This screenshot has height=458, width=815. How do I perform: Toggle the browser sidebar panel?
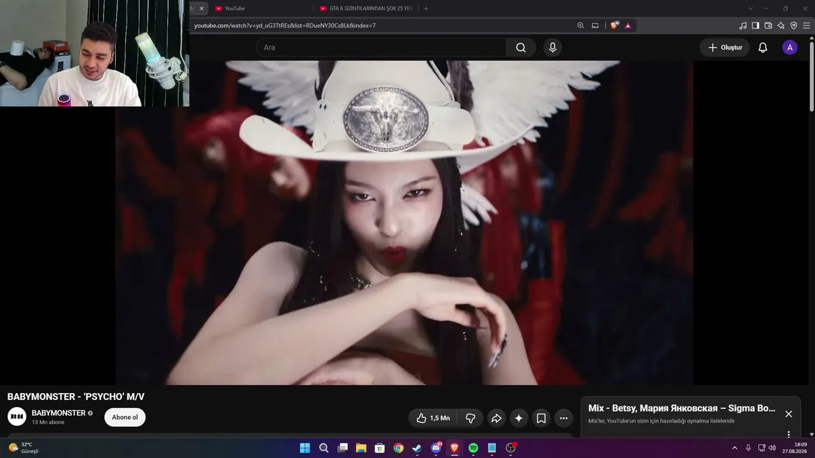click(x=756, y=25)
